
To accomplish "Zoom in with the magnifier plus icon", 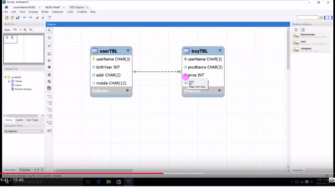I will click(x=25, y=30).
